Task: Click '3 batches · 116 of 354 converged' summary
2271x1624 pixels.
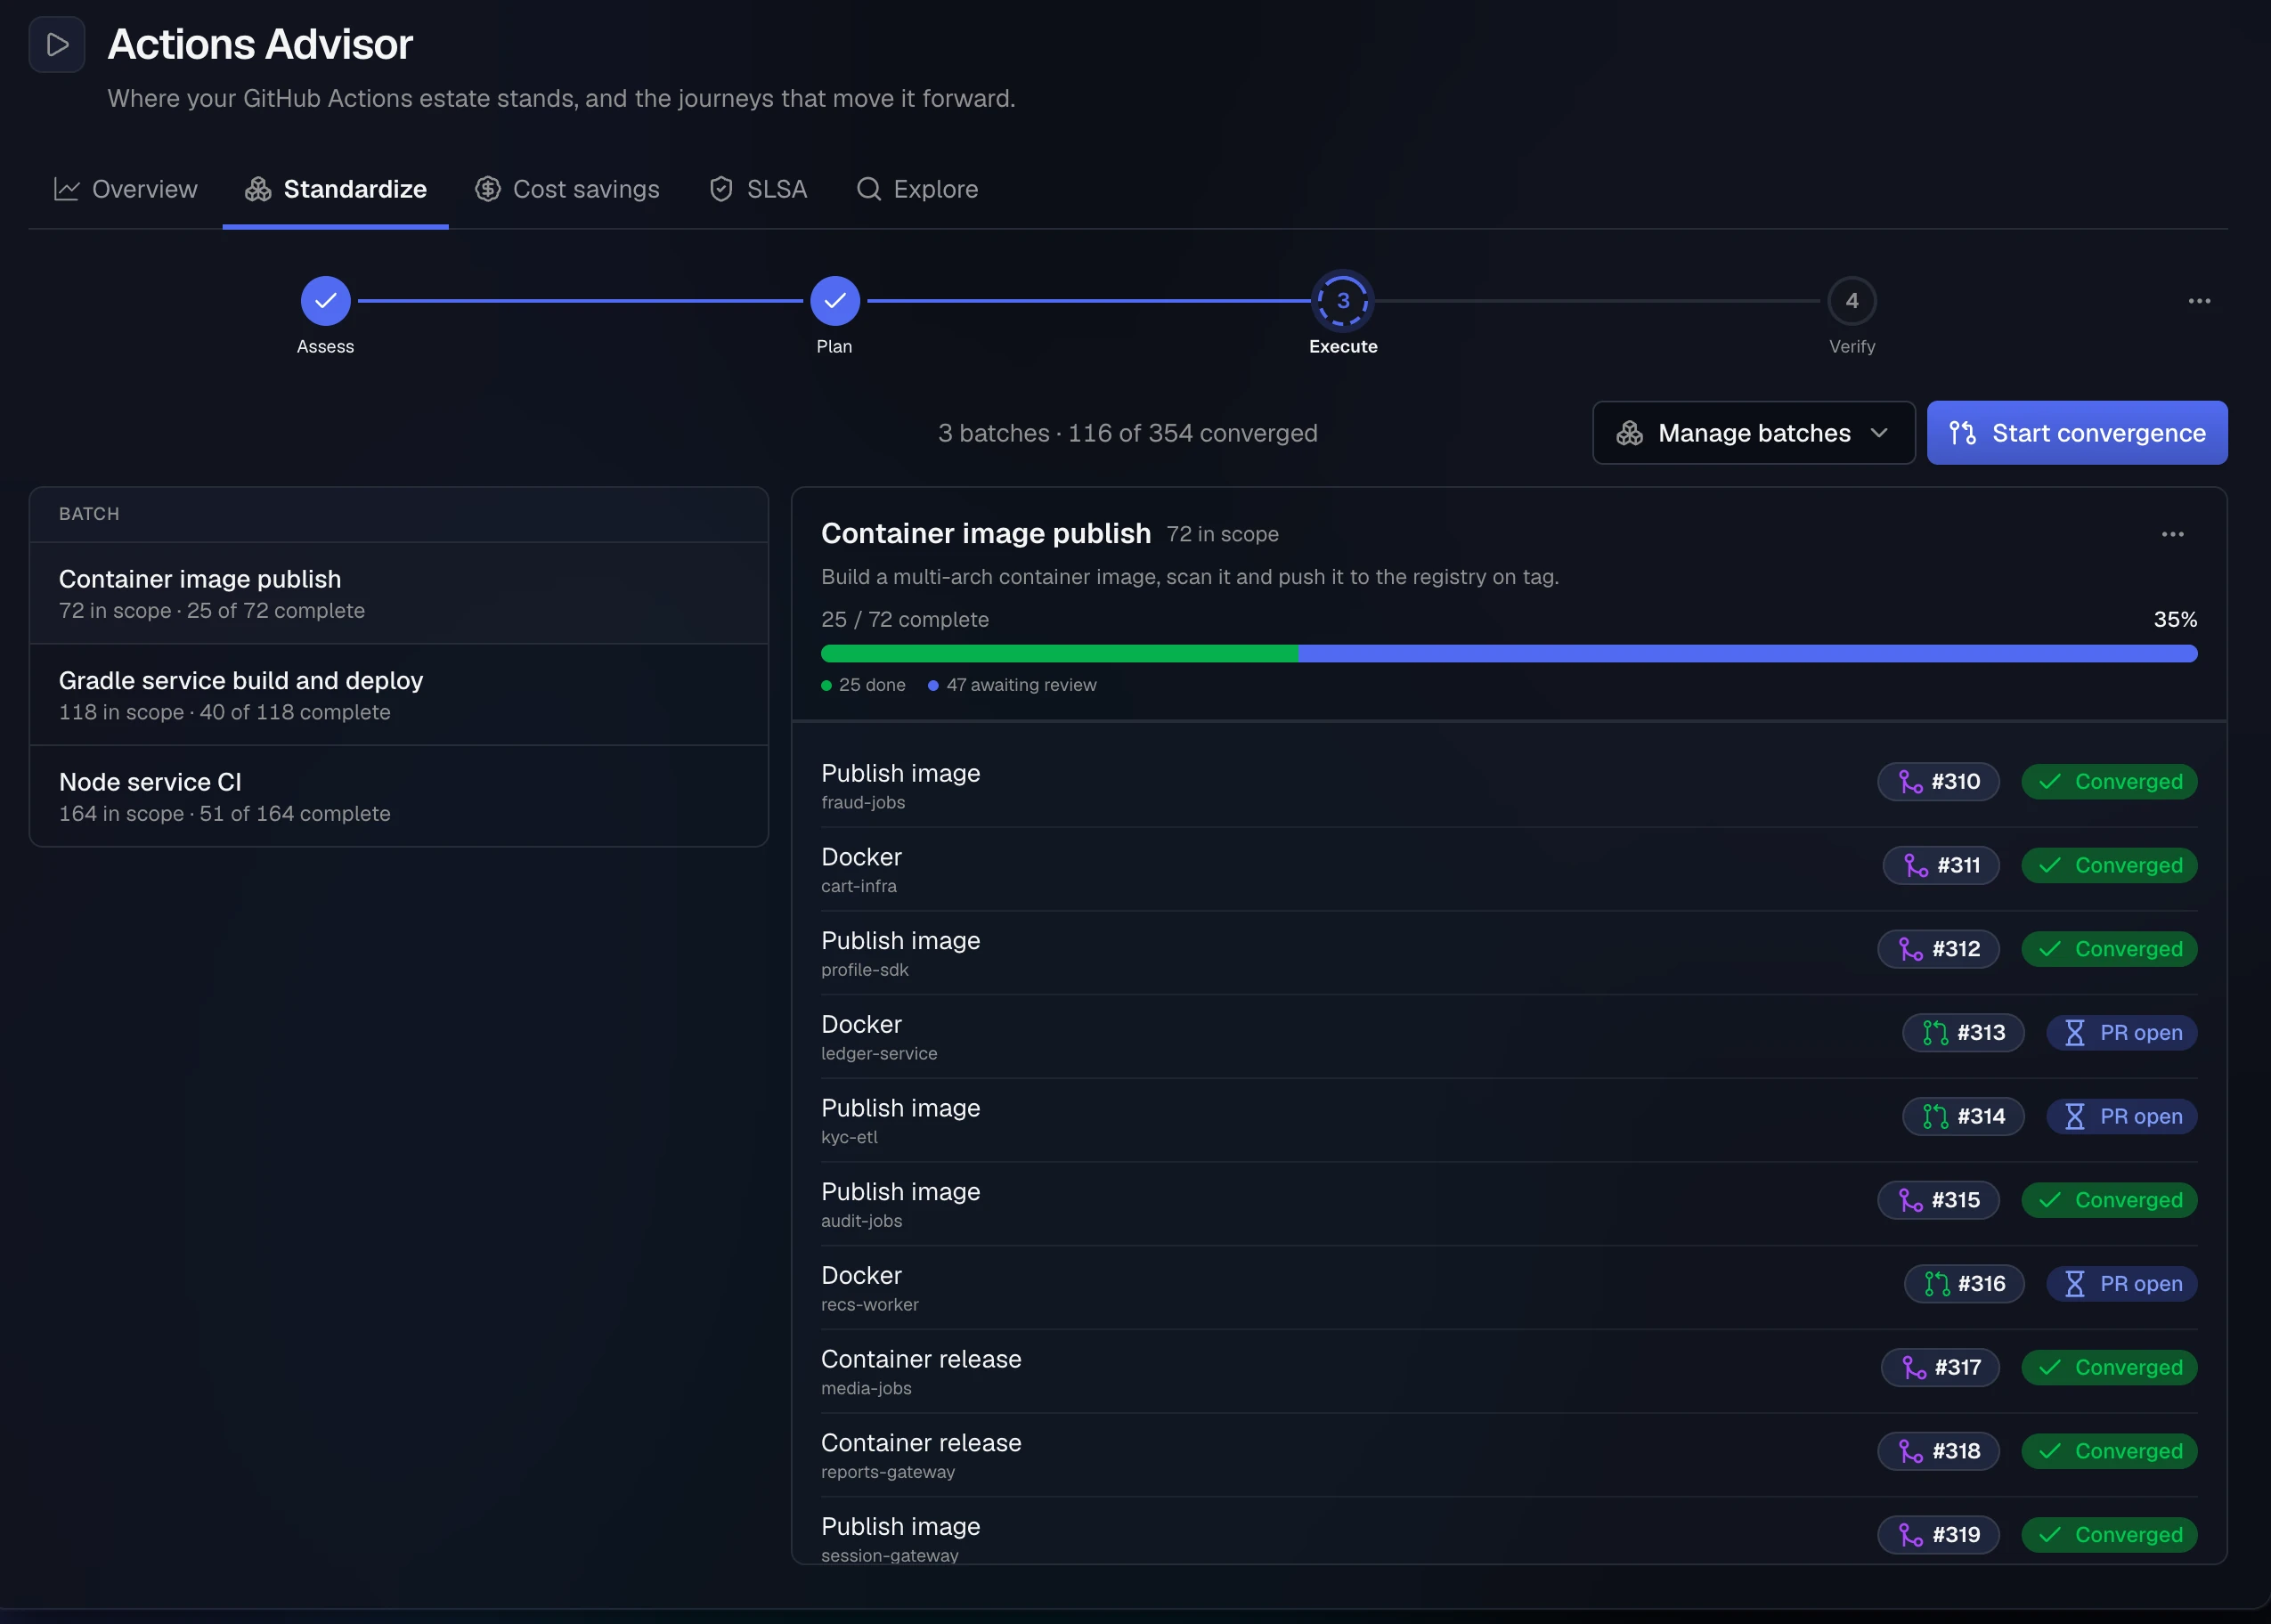Action: [x=1128, y=433]
